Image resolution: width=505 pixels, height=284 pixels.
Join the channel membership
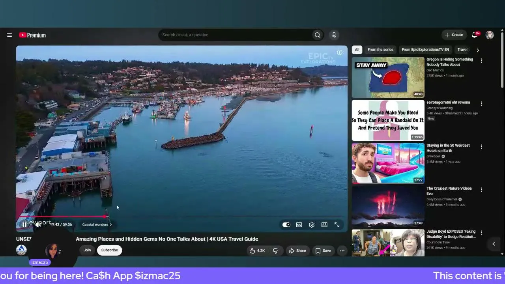pos(87,250)
